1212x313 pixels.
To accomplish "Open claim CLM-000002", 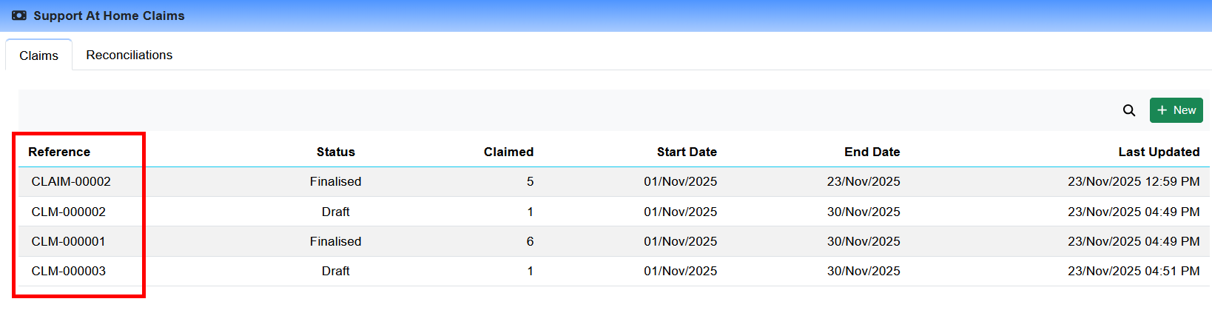I will [68, 212].
